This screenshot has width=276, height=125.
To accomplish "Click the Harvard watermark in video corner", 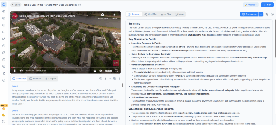I will pyautogui.click(x=116, y=63).
